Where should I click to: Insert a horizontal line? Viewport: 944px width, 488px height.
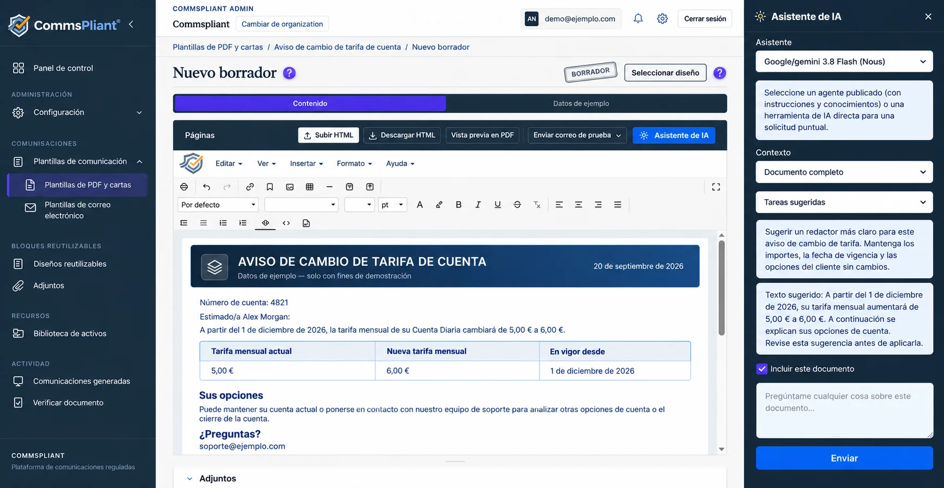point(329,187)
